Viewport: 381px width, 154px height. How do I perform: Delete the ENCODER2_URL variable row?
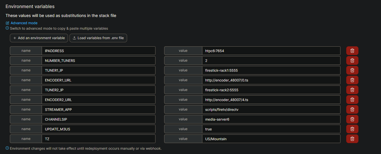tap(352, 100)
